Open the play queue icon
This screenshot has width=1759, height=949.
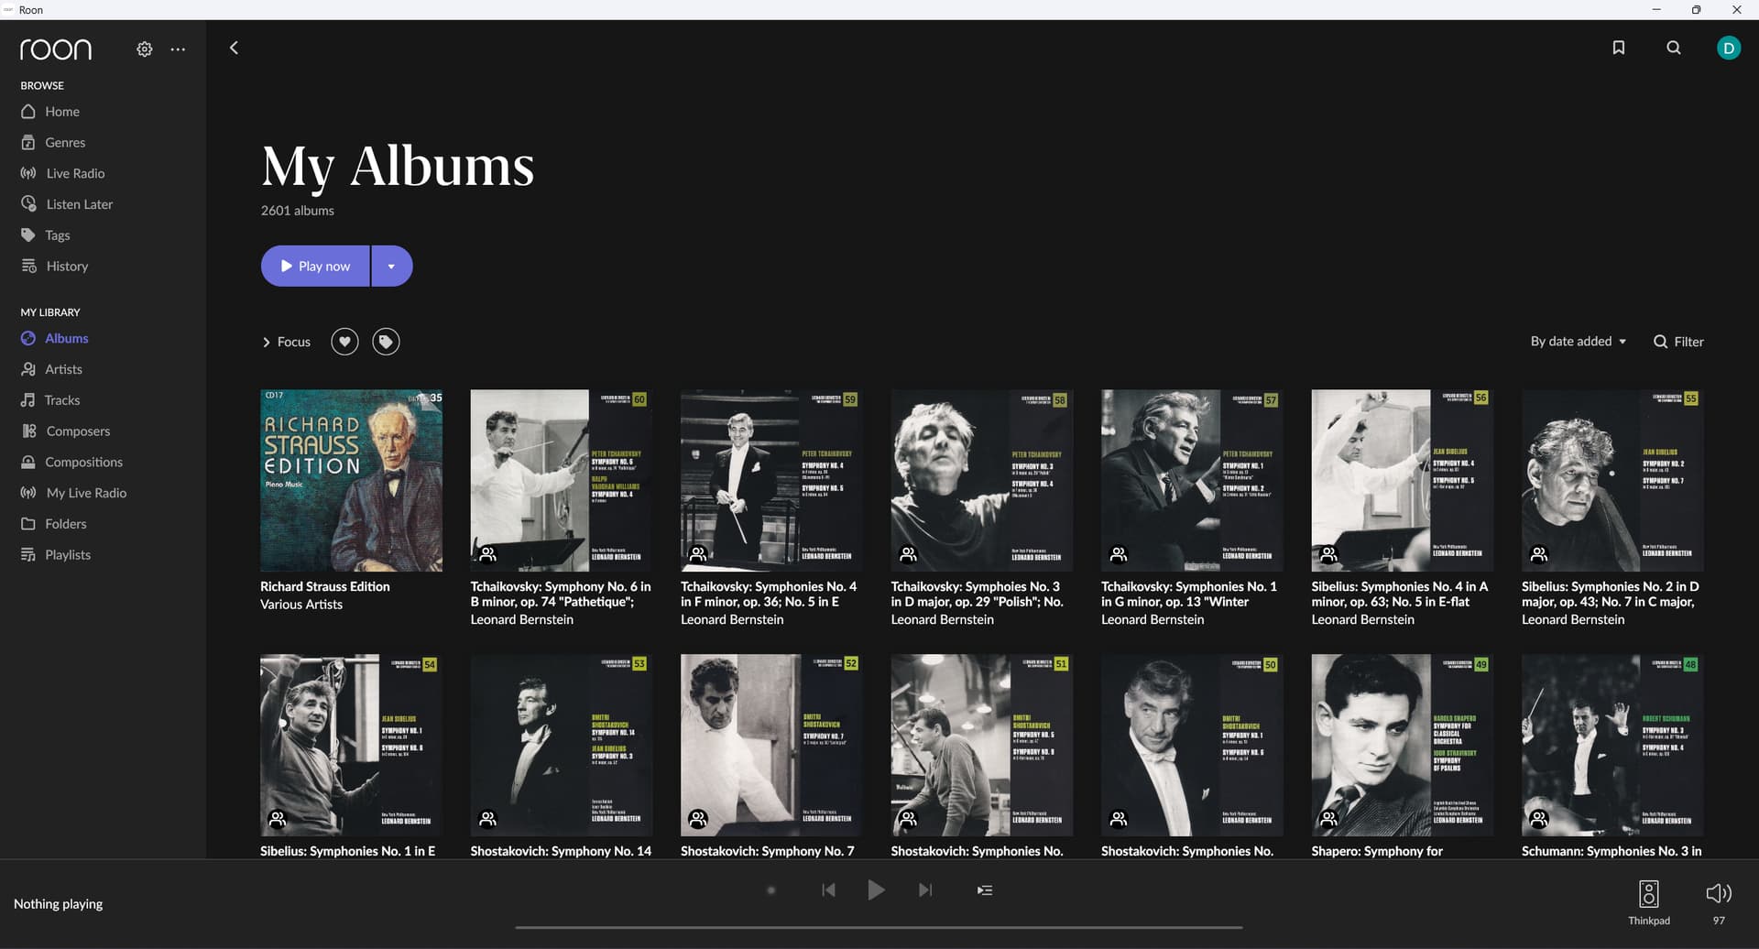(984, 890)
